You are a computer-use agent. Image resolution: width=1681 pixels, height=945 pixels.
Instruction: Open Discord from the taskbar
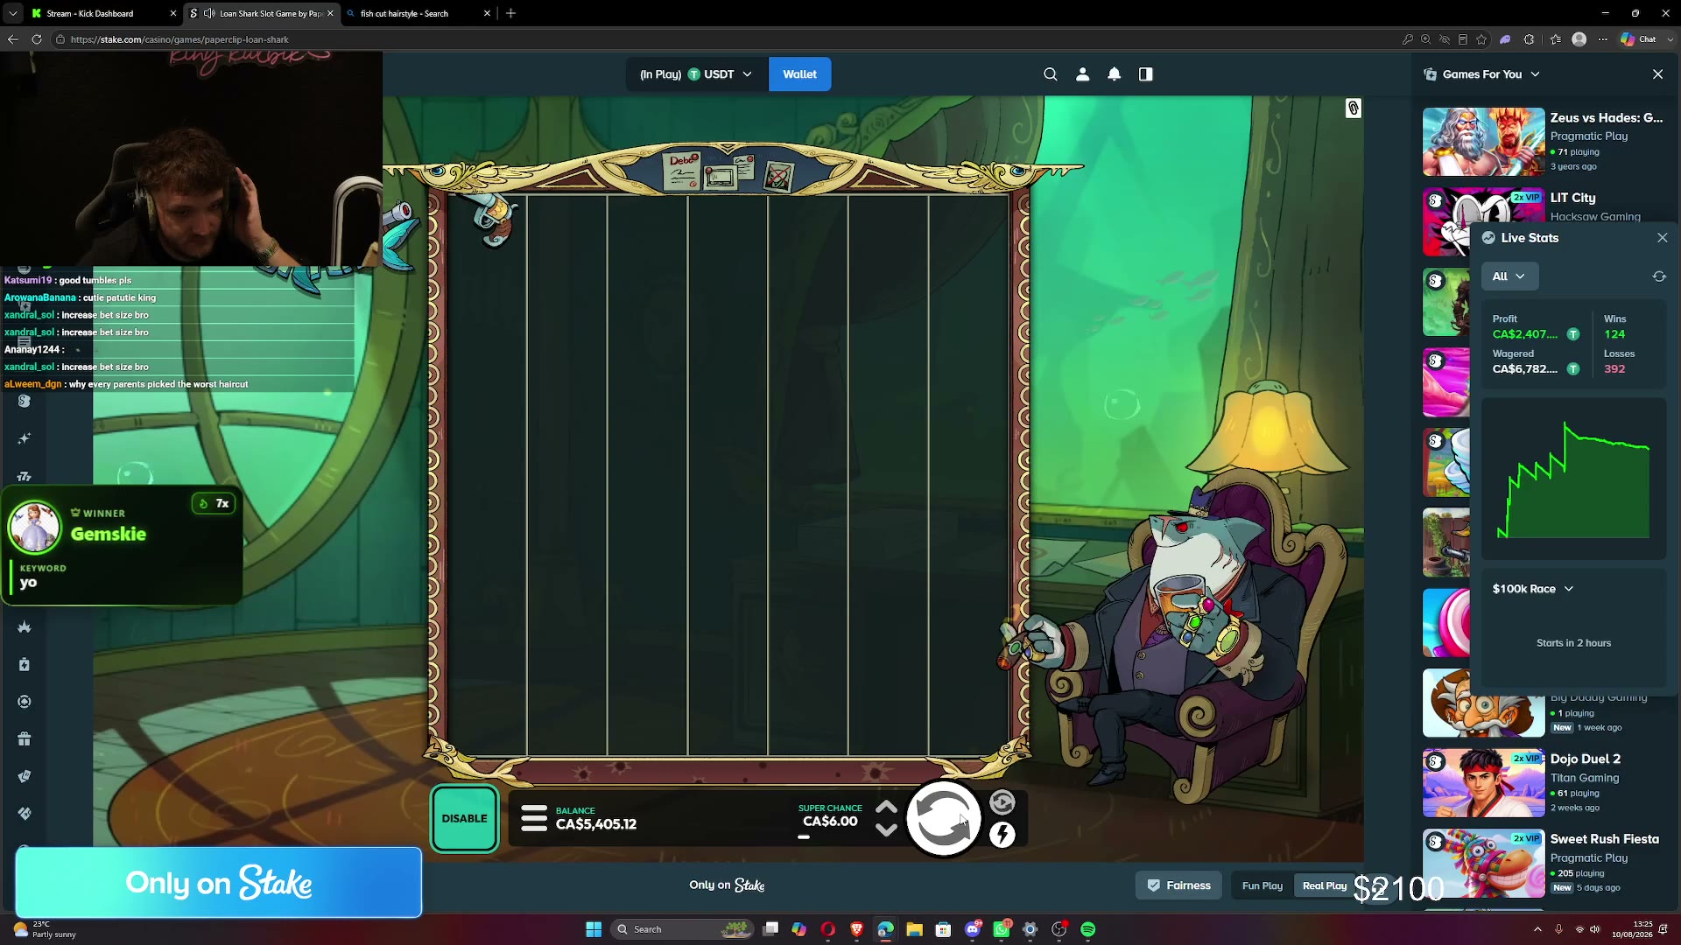pos(973,929)
